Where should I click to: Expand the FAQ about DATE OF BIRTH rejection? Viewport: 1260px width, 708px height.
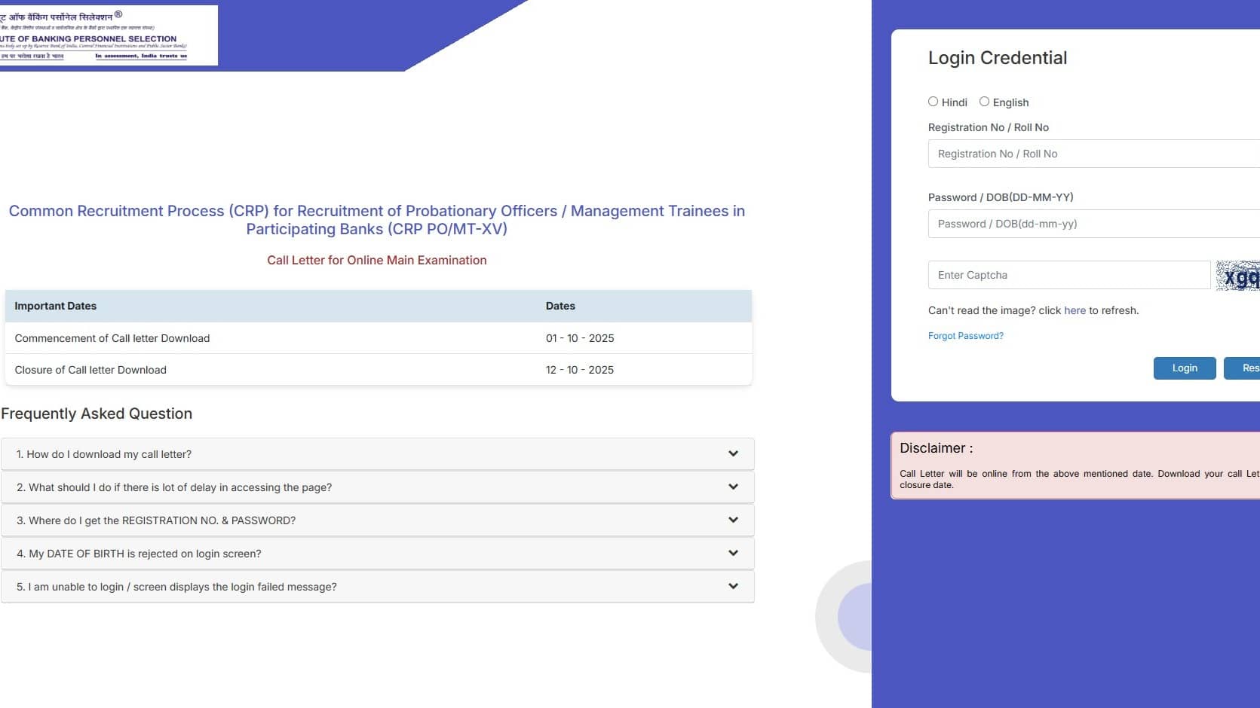pos(377,553)
